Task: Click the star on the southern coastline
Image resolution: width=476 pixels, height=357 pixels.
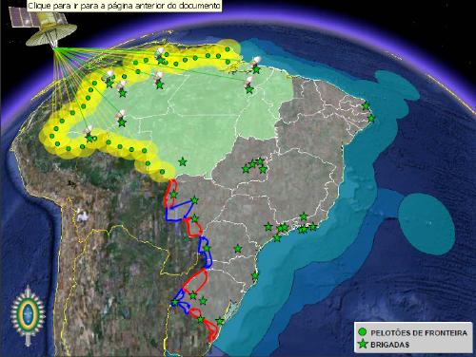Action: click(255, 276)
